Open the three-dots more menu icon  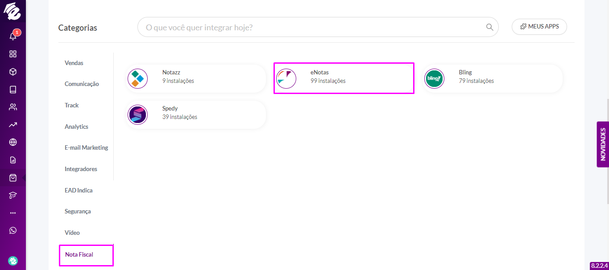[13, 213]
